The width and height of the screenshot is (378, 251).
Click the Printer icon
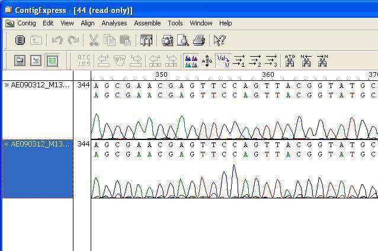(x=199, y=40)
